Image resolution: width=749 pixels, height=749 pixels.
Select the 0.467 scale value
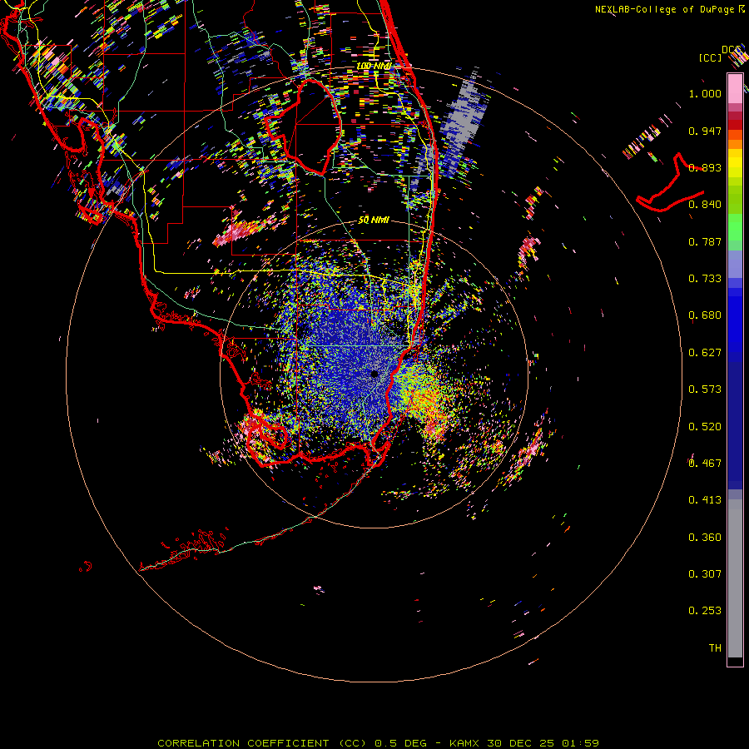click(x=705, y=464)
